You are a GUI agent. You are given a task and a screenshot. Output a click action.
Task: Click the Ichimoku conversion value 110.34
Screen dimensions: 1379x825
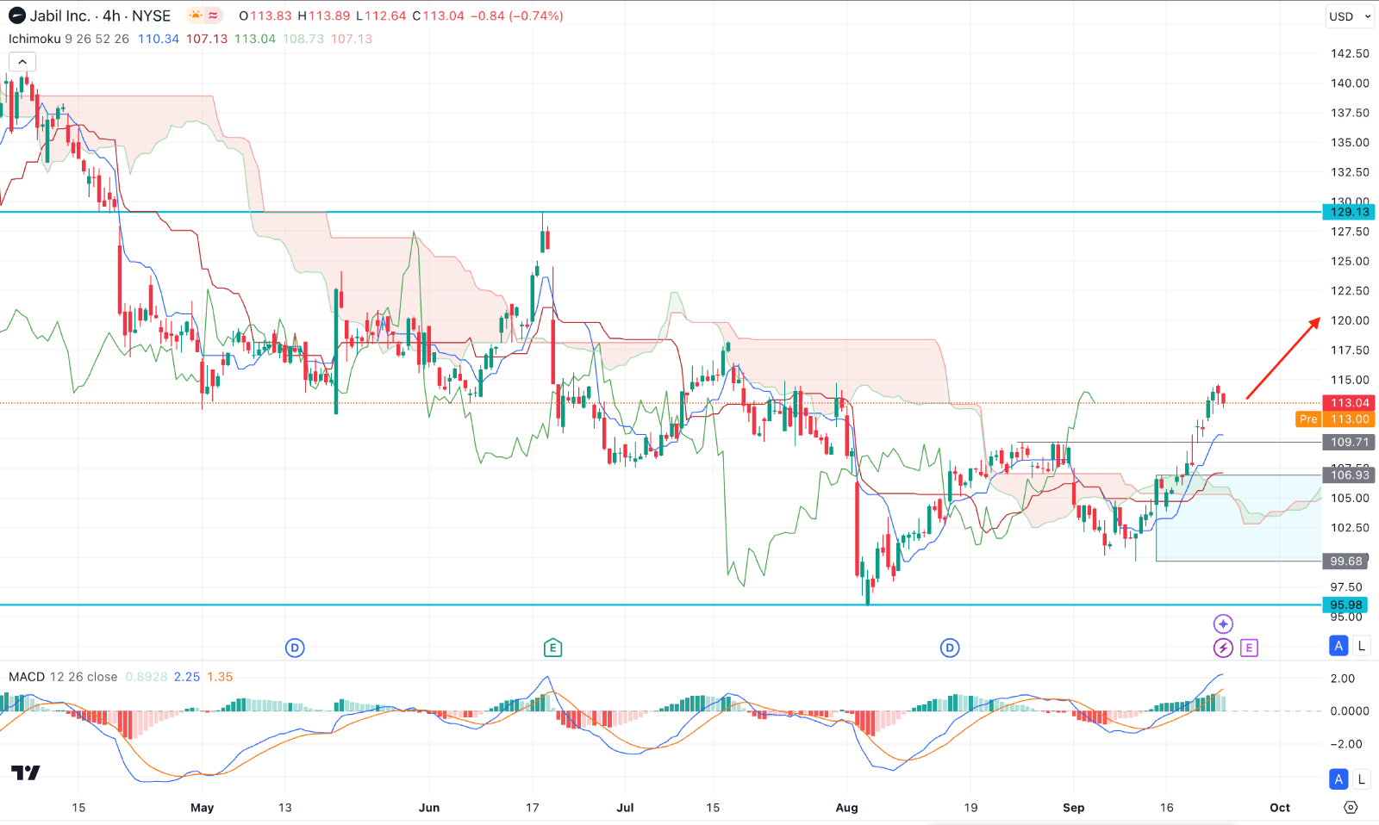coord(159,39)
